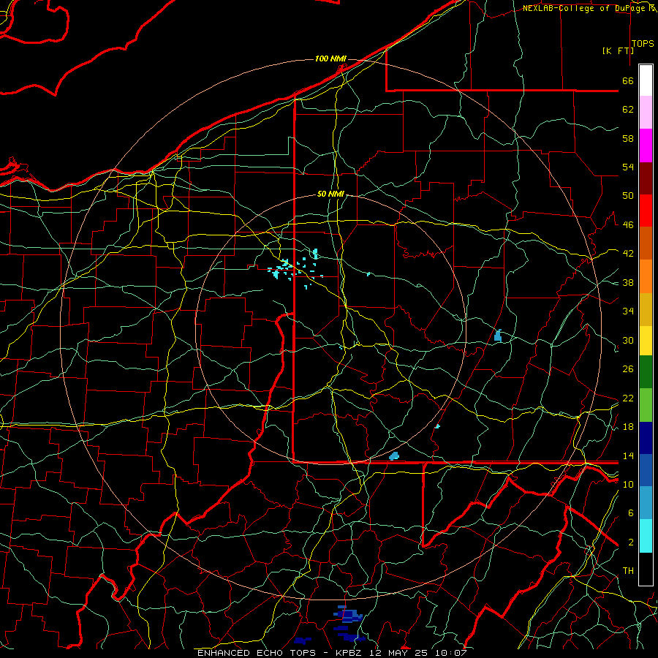Click the TH threshold legend label
The image size is (658, 658).
point(628,571)
